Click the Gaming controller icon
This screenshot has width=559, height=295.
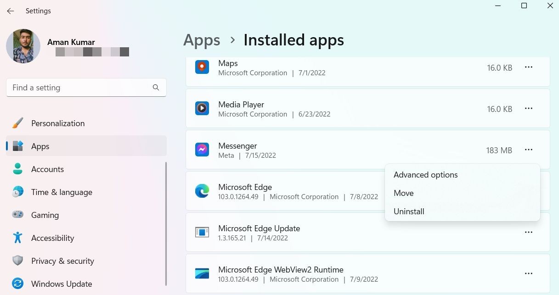pyautogui.click(x=18, y=215)
